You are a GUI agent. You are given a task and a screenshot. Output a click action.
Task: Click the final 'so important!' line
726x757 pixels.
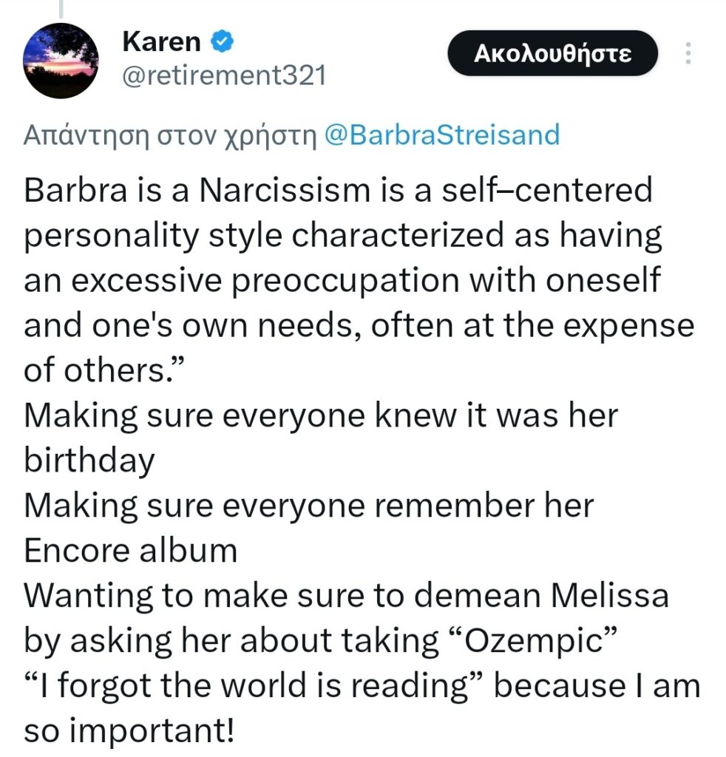(129, 731)
